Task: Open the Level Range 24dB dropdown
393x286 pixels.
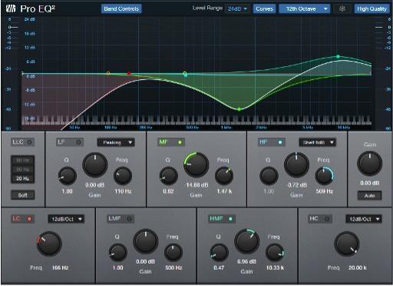Action: coord(237,9)
